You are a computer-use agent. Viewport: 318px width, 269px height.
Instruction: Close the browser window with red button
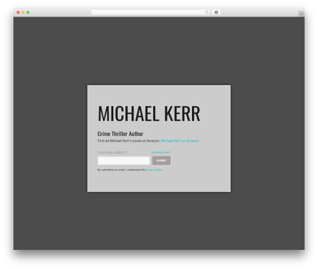click(x=18, y=13)
